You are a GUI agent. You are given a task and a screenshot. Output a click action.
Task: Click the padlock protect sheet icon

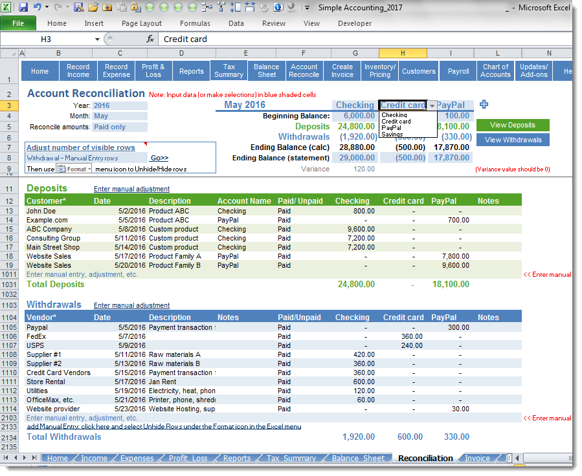point(136,7)
